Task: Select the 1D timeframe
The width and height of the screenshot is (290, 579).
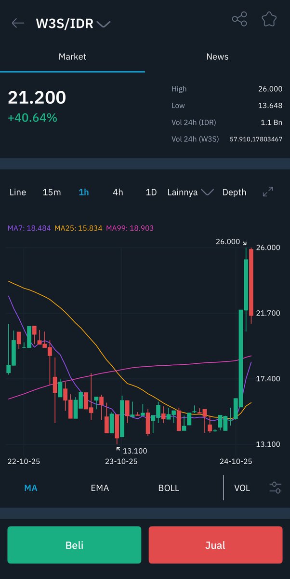Action: click(151, 192)
